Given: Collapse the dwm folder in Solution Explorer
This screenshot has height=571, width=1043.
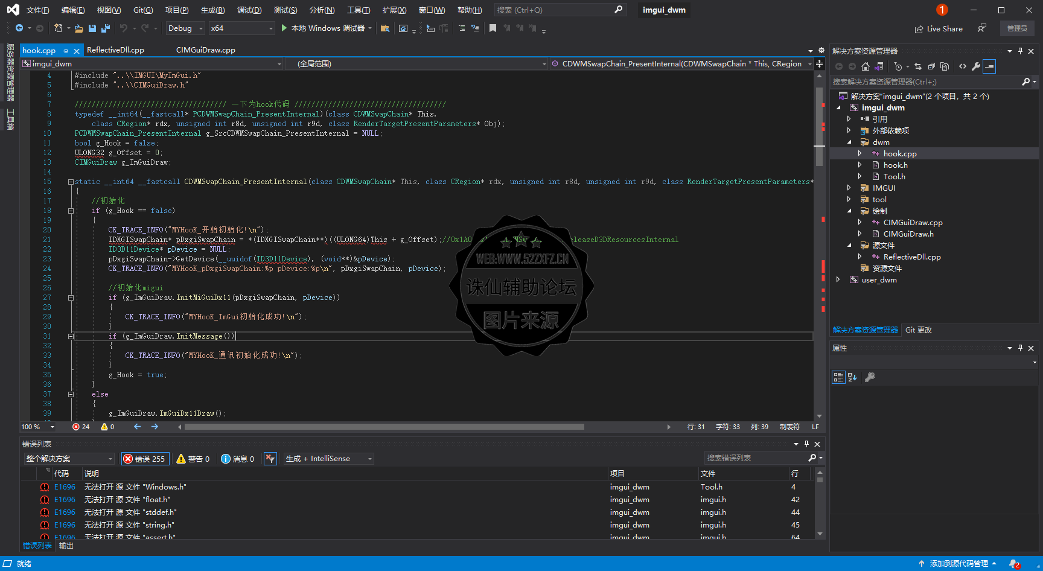Looking at the screenshot, I should 849,142.
